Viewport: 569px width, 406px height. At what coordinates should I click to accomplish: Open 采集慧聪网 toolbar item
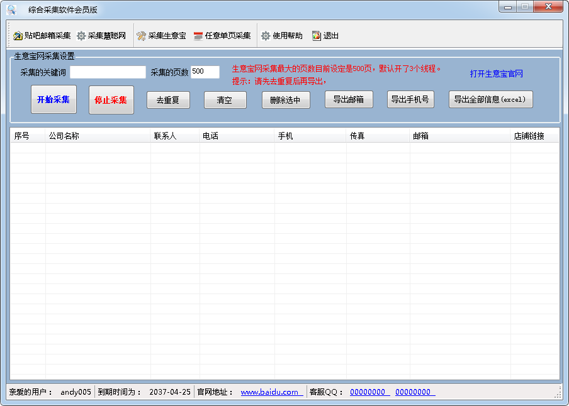click(x=101, y=36)
